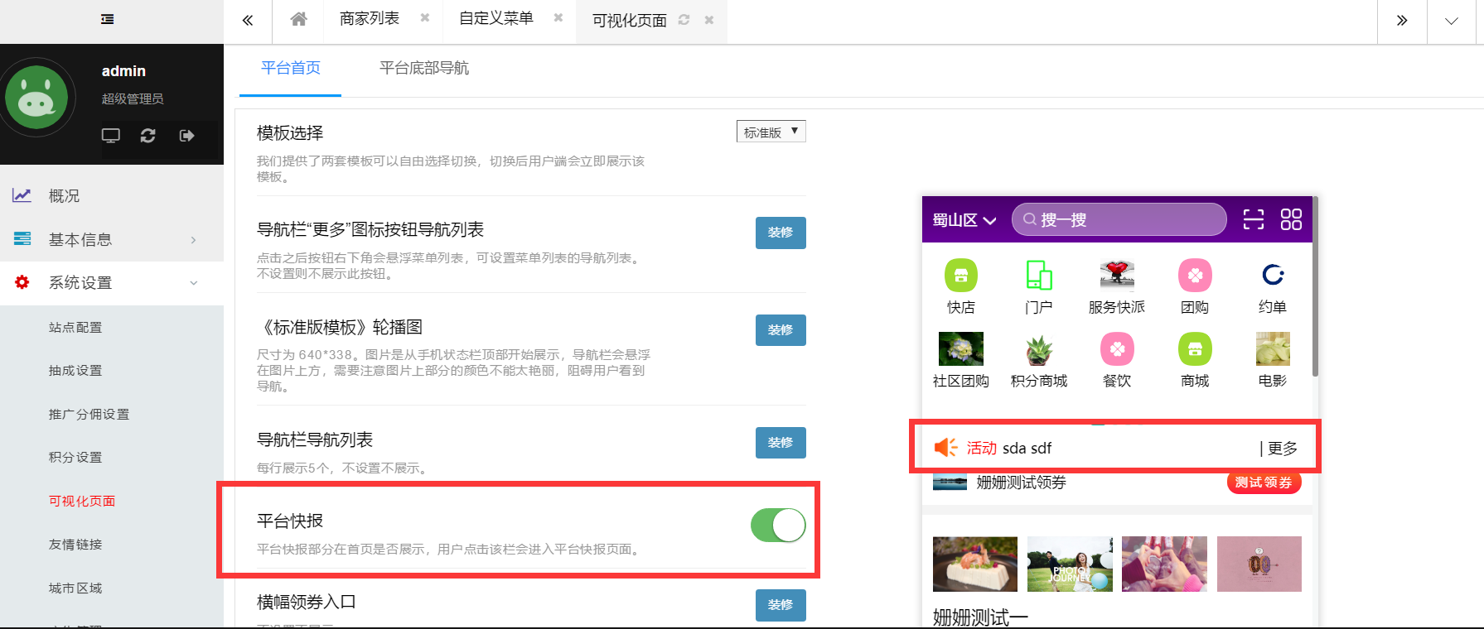Close the 自定义菜单 tab
The image size is (1484, 629).
click(558, 17)
